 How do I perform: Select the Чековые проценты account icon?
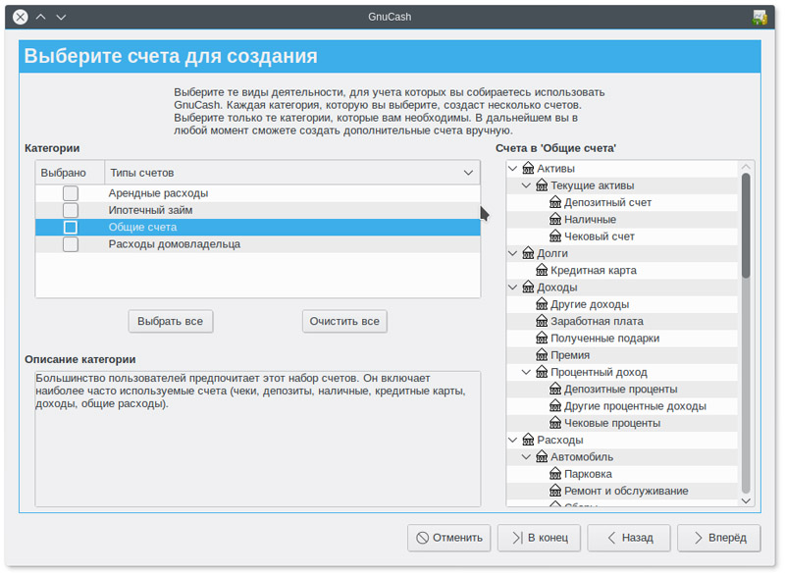pyautogui.click(x=555, y=423)
